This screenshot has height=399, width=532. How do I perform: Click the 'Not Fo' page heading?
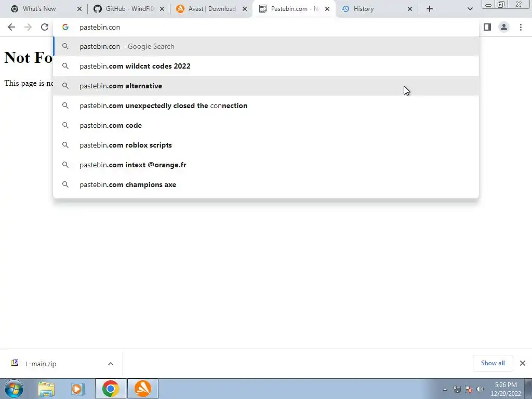click(x=29, y=57)
